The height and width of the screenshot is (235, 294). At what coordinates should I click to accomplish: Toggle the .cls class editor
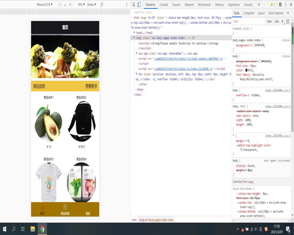[x=276, y=21]
